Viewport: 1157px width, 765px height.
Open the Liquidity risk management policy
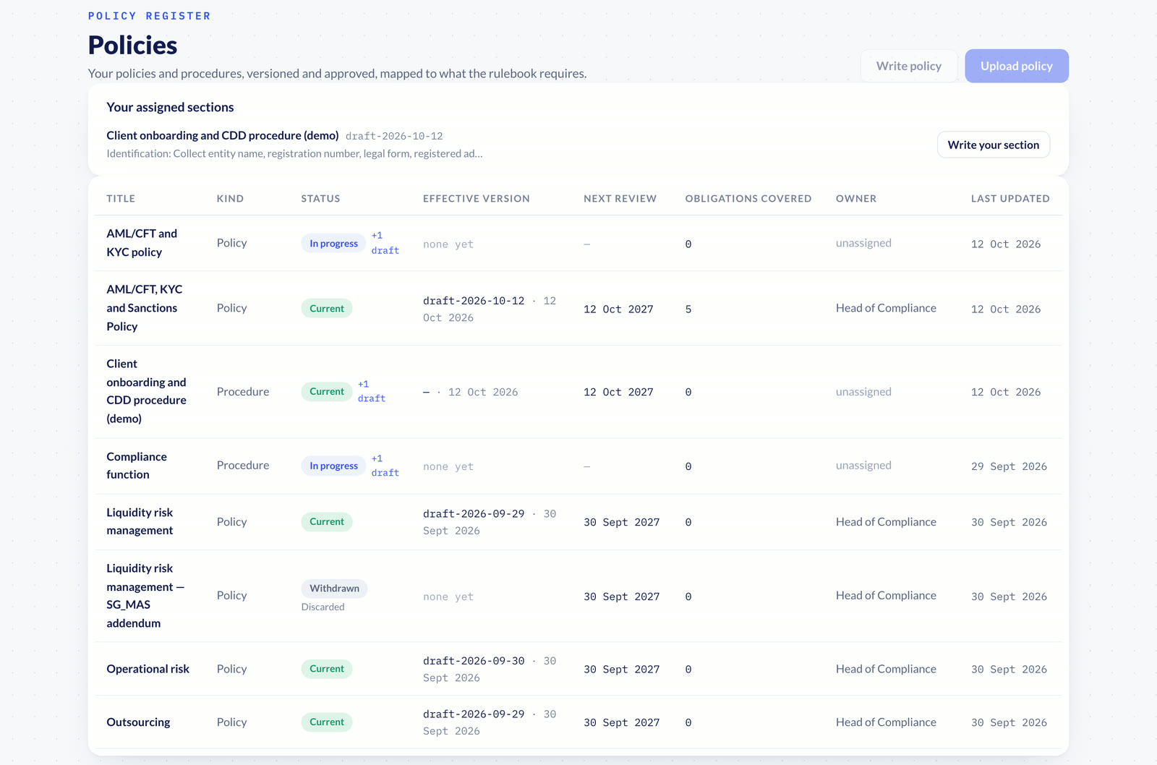coord(578,521)
